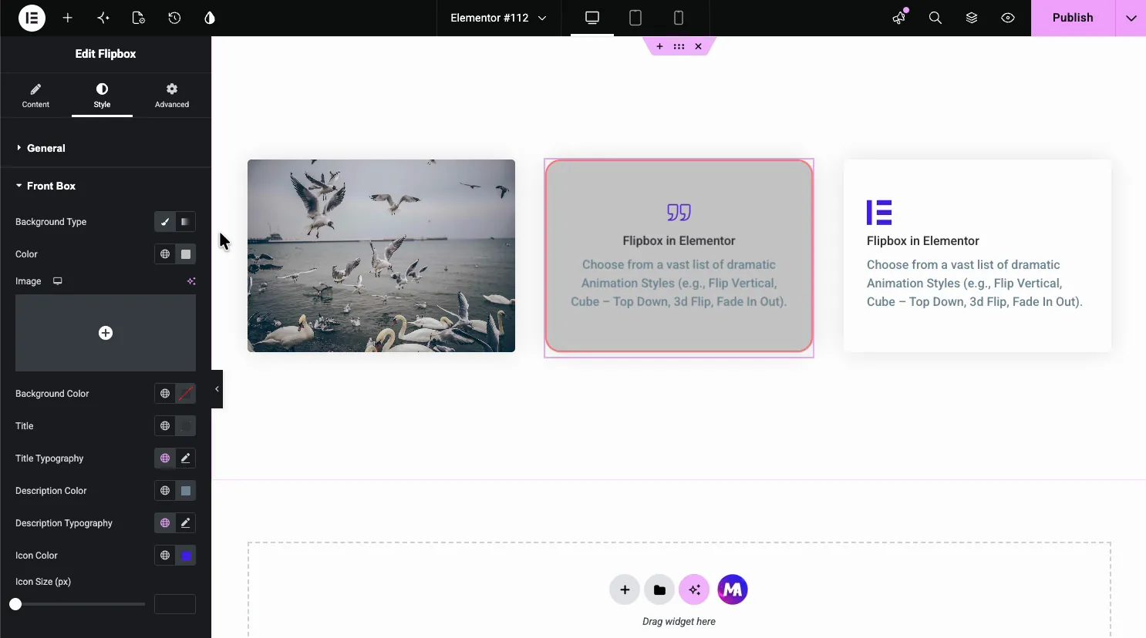1146x638 pixels.
Task: Open the Publish options arrow
Action: [x=1131, y=18]
